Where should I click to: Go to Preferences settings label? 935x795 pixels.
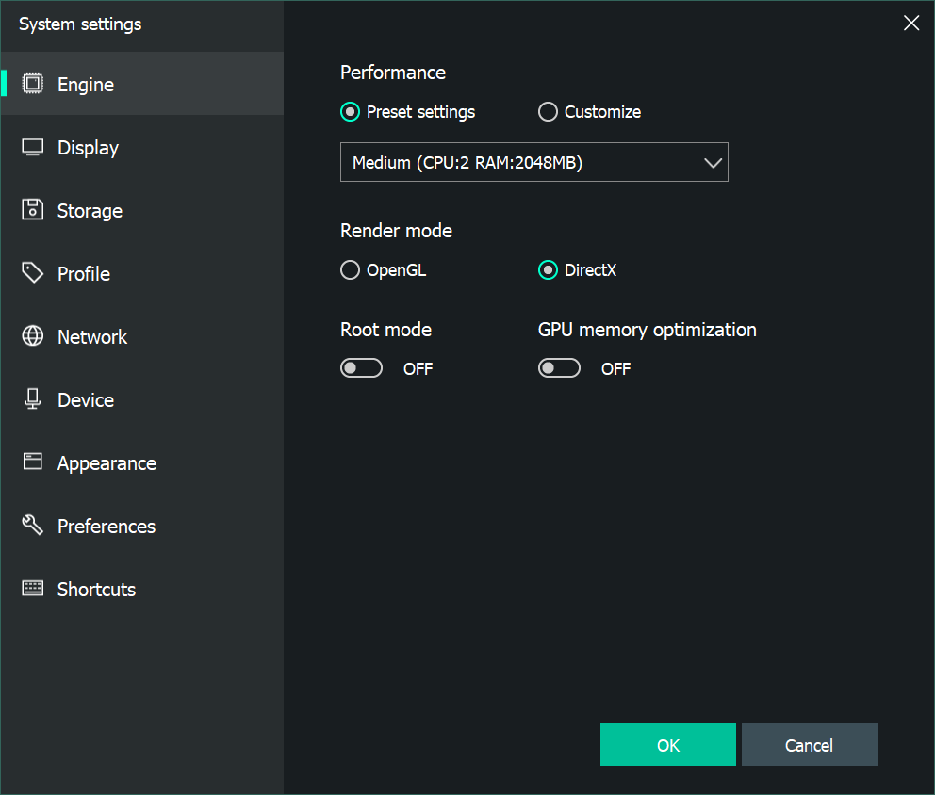coord(107,527)
